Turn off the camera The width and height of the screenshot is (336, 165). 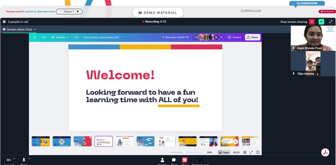click(9, 161)
